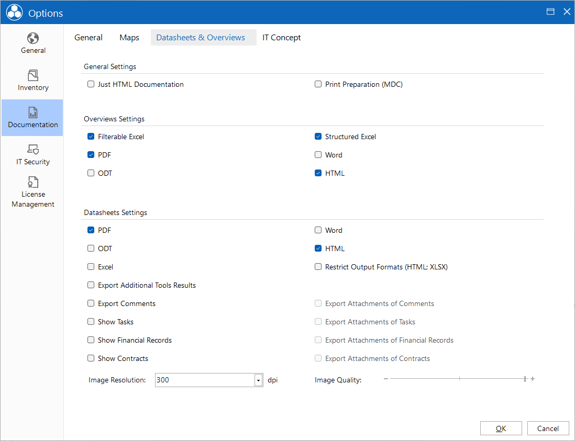This screenshot has height=441, width=575.
Task: Click the application logo in title bar
Action: point(15,13)
